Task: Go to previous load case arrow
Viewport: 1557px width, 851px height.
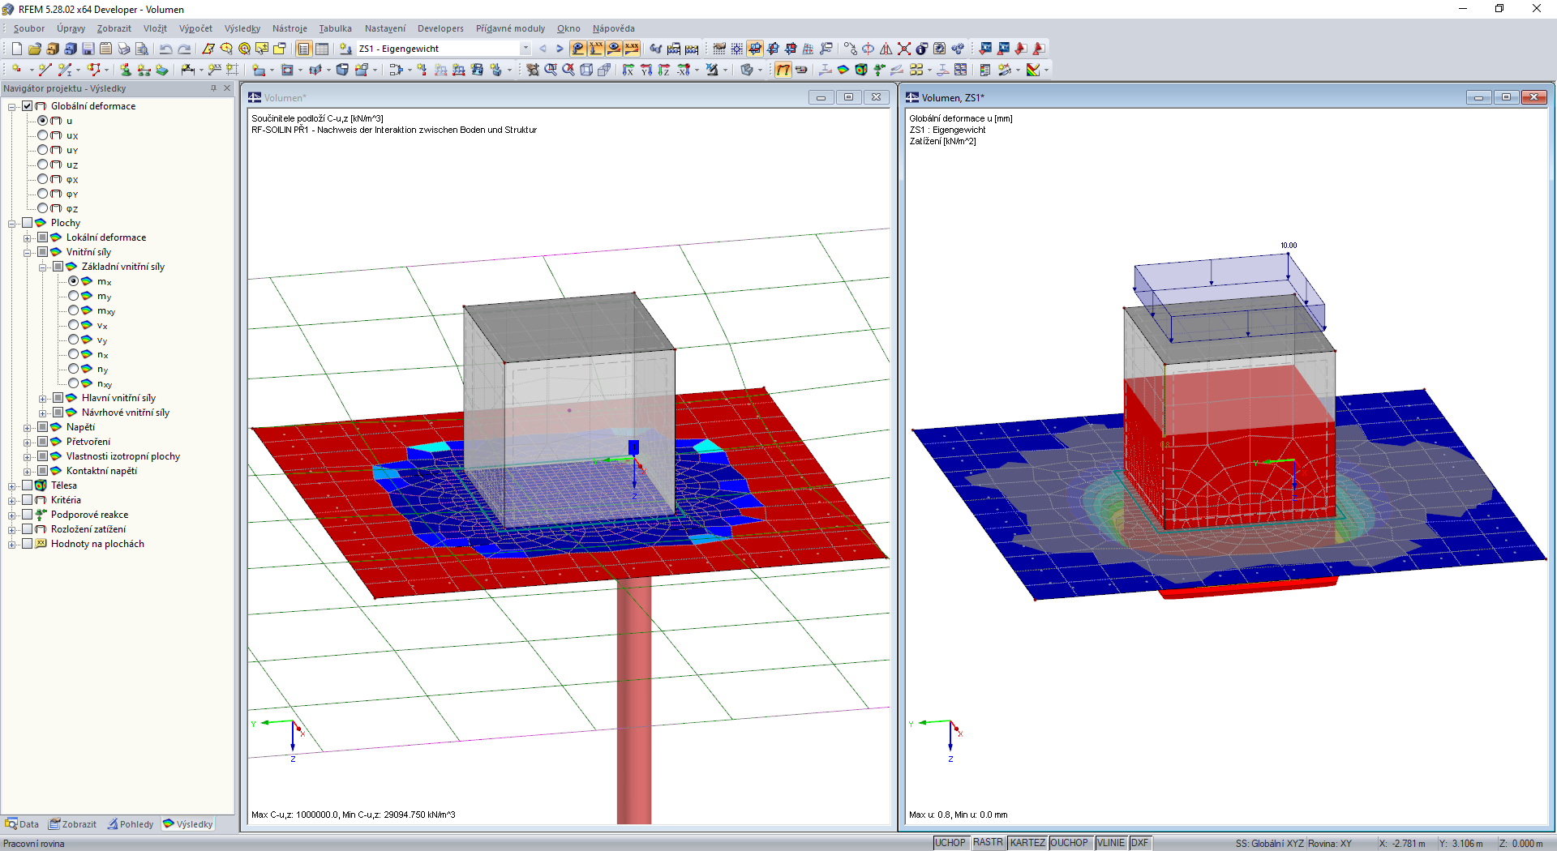Action: pos(543,49)
